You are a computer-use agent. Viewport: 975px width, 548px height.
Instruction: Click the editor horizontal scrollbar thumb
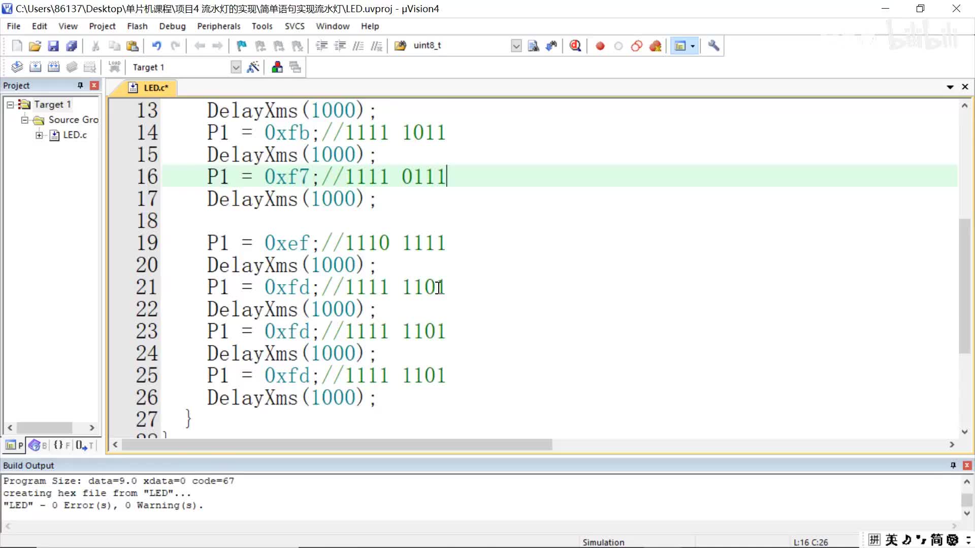[x=337, y=444]
